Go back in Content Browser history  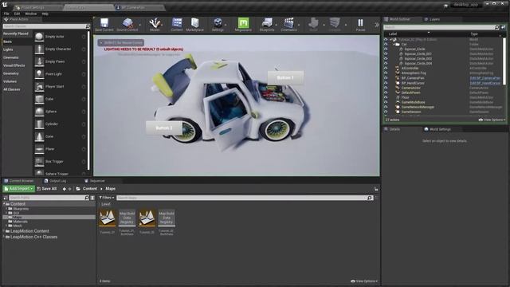tap(64, 189)
